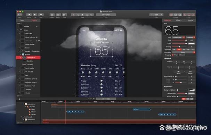
Task: Zoom out with the minus button
Action: click(x=152, y=15)
